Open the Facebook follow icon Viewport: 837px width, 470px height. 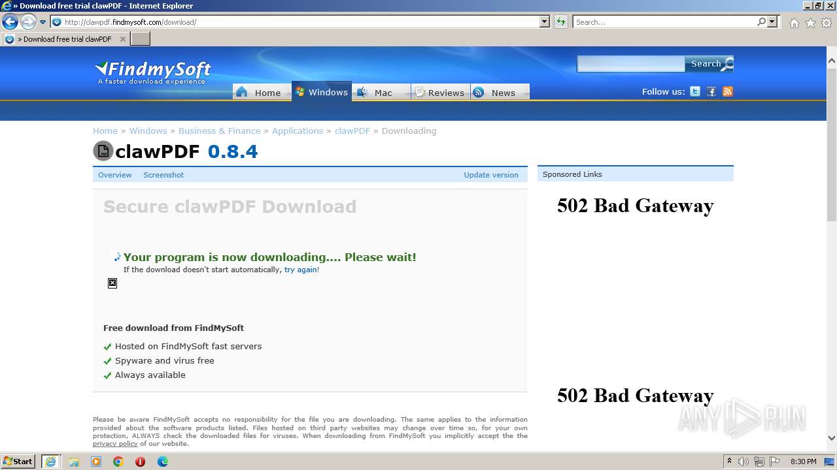(x=711, y=91)
